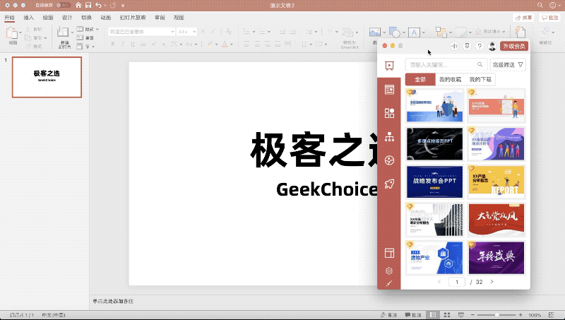
Task: Open the smiley feedback icon in title bar
Action: [x=552, y=5]
